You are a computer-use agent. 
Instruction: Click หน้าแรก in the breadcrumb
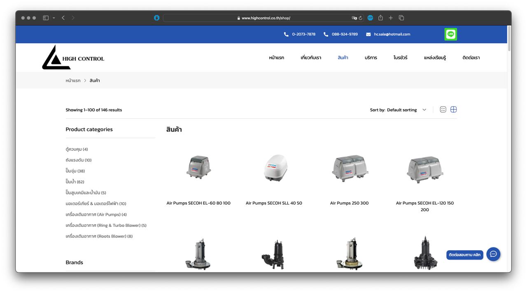coord(73,81)
